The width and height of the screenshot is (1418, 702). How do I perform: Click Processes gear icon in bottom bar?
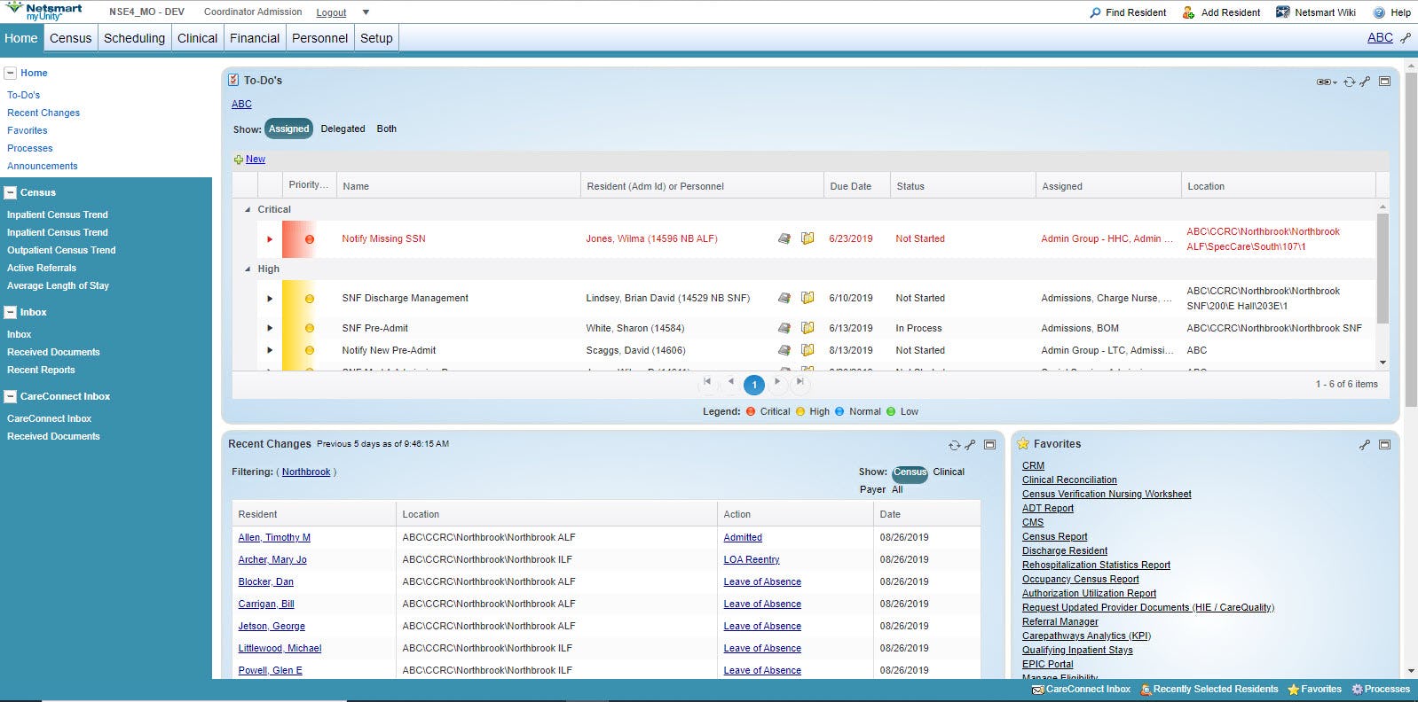[1357, 689]
